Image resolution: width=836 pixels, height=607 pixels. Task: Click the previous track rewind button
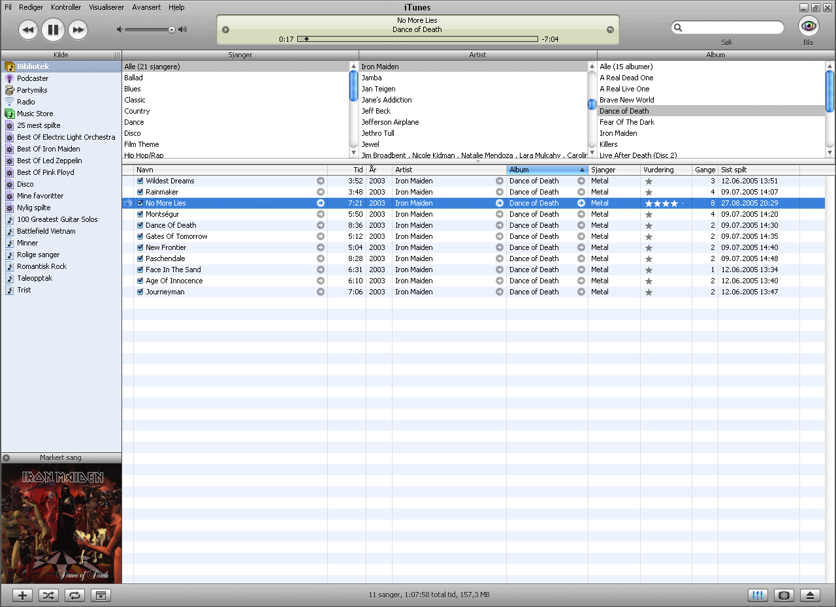point(28,29)
